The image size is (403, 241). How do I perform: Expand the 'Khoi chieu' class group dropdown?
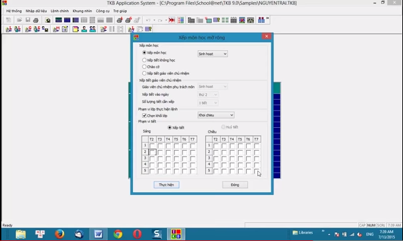click(216, 115)
